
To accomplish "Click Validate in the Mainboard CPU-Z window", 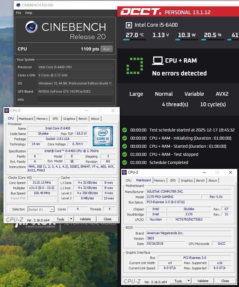I will pos(203,281).
